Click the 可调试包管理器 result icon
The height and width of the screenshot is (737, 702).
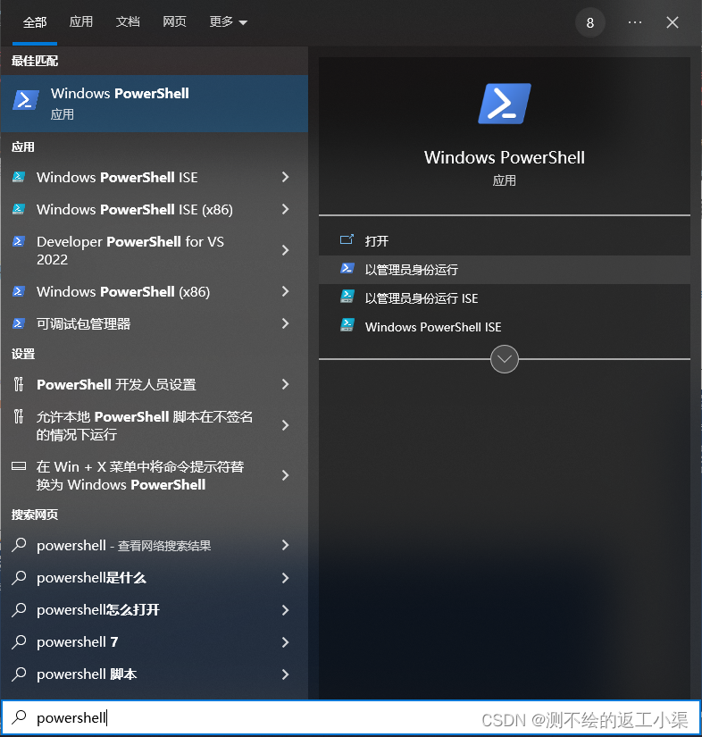click(x=19, y=323)
